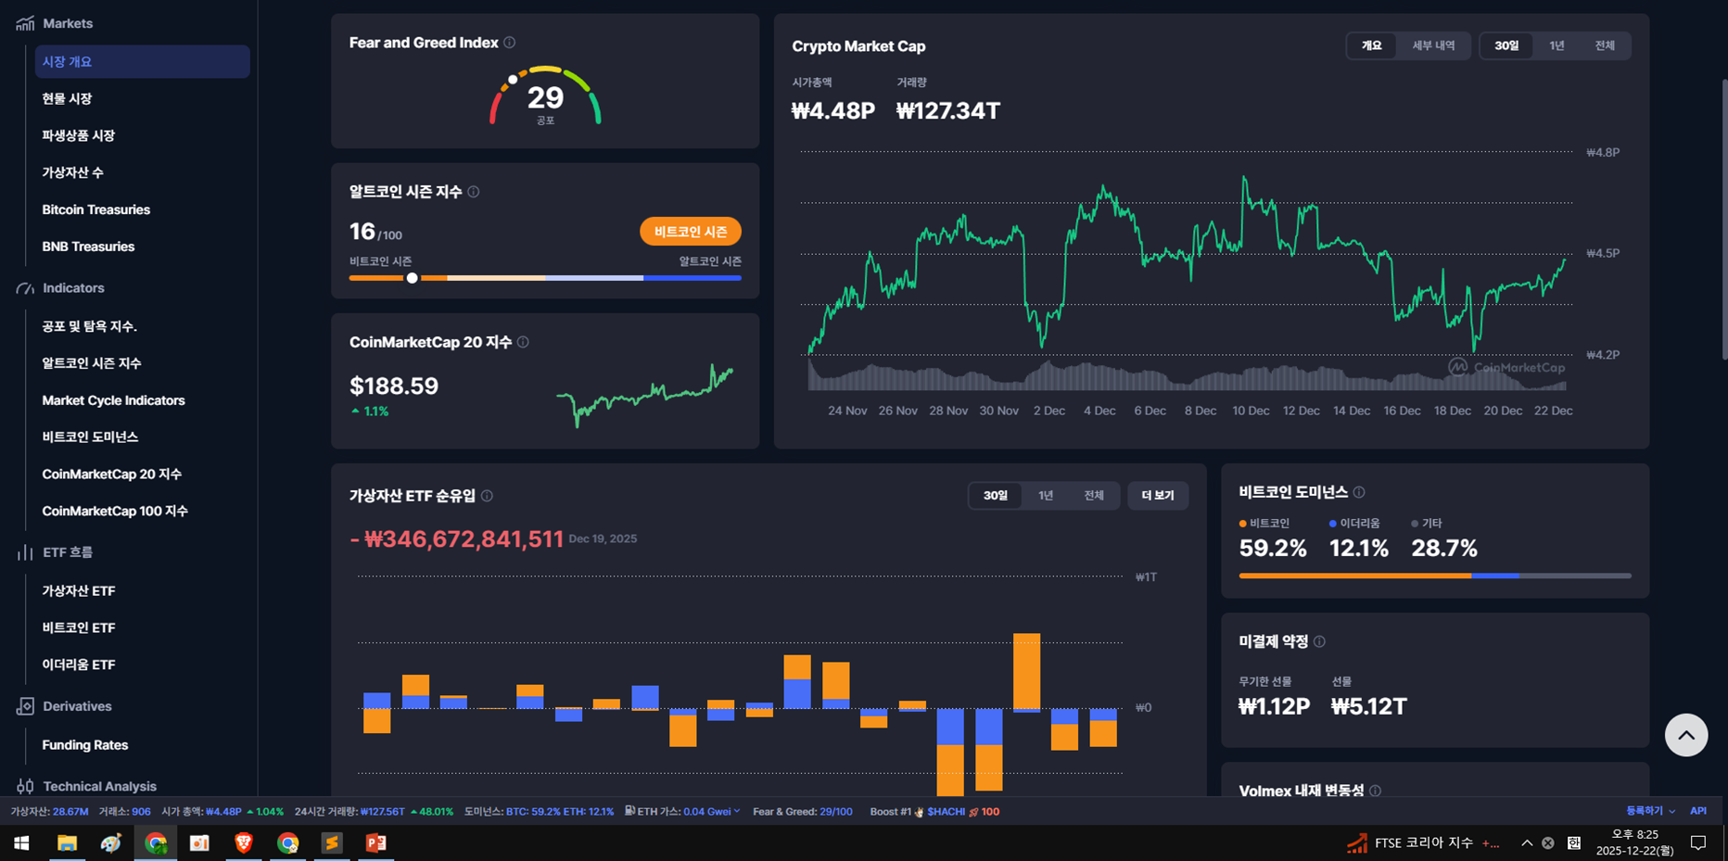Set ETF 순유입 chart range to 30일
The image size is (1728, 861).
pos(996,496)
